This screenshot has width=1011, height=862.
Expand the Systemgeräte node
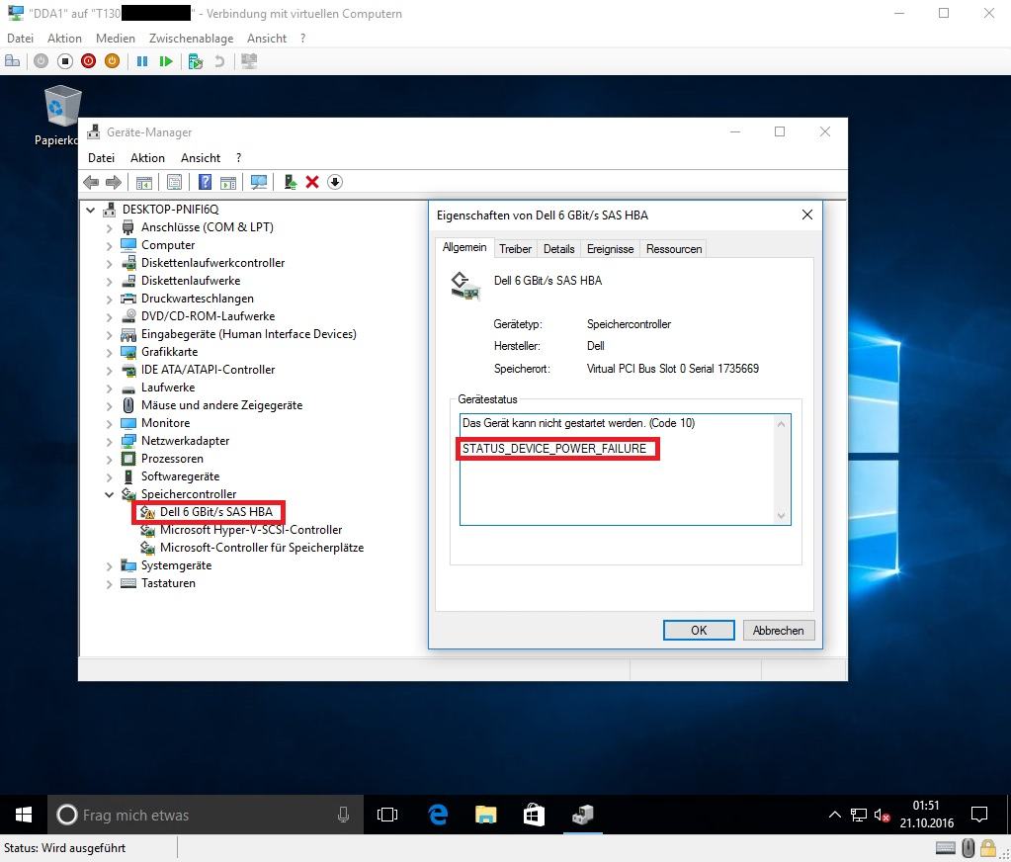coord(109,566)
